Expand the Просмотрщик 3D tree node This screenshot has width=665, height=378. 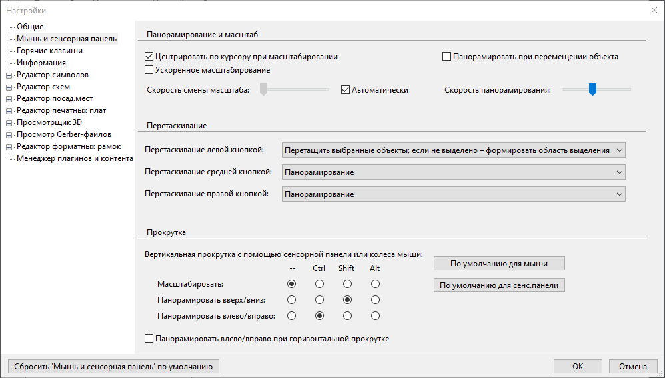[x=9, y=123]
